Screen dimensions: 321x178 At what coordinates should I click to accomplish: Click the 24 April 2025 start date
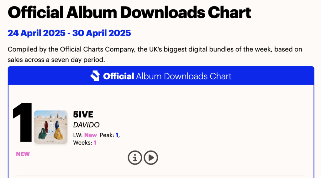(x=36, y=33)
